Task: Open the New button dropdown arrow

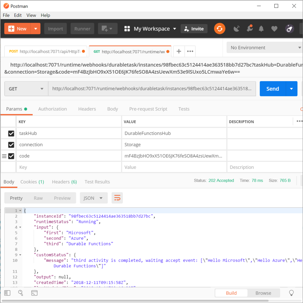Action: point(36,29)
